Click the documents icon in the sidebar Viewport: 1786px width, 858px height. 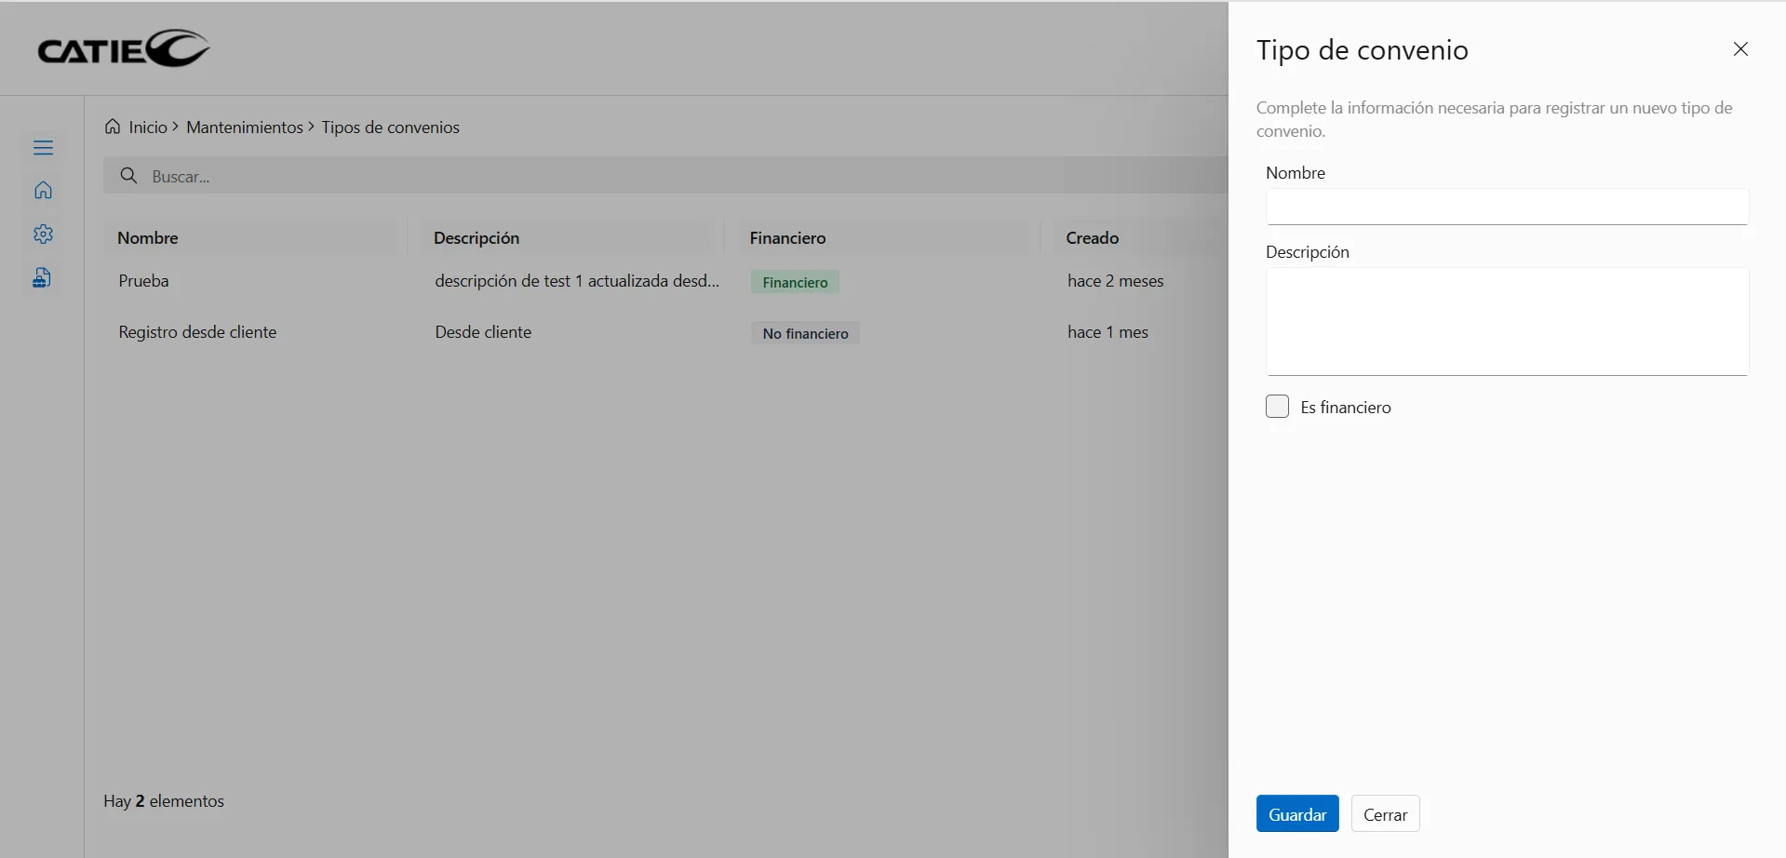click(43, 277)
